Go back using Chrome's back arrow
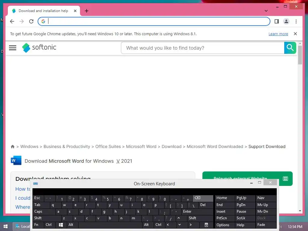 (12, 21)
